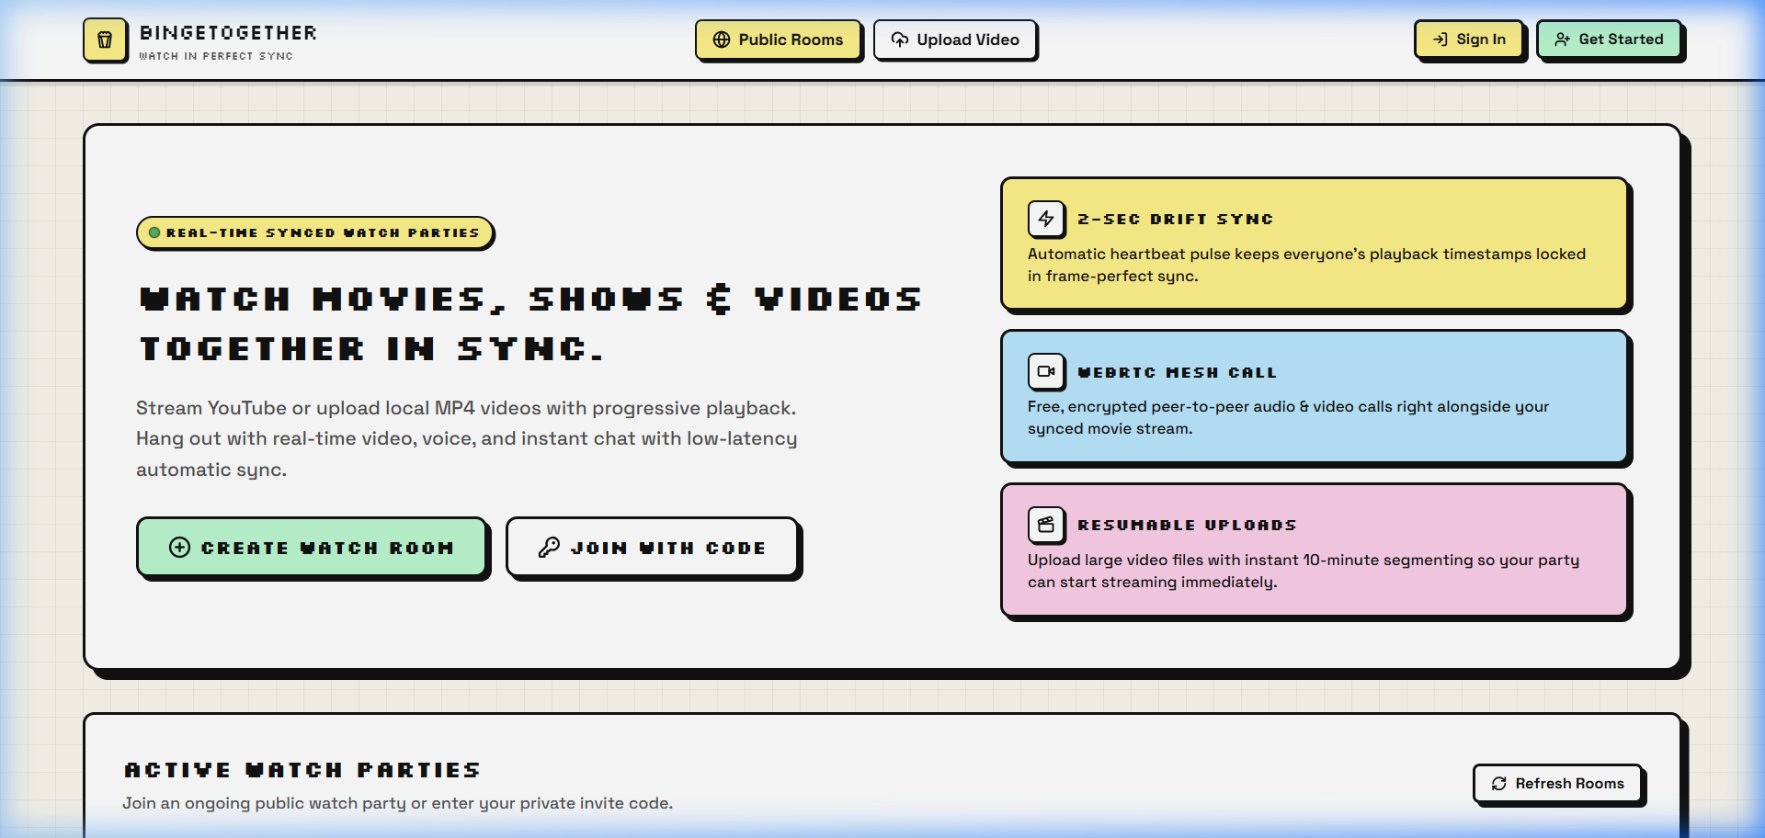Click the 'Real-Time Synced Watch Parties' badge
The height and width of the screenshot is (838, 1765).
click(x=314, y=232)
